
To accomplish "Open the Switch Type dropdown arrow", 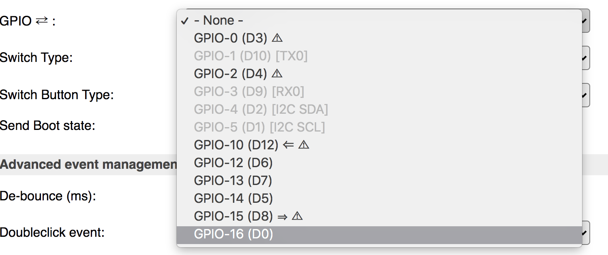I will pyautogui.click(x=586, y=58).
